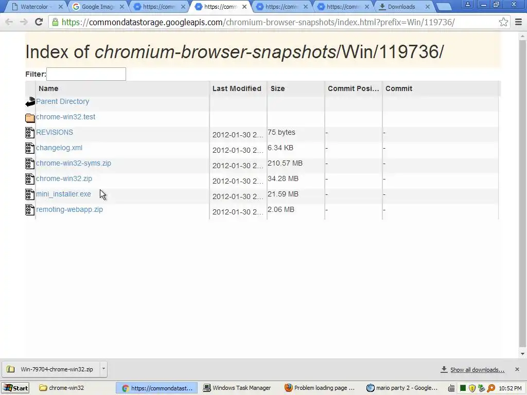Click the keyboard icon in system tray
Viewport: 527px width, 395px height.
pyautogui.click(x=451, y=388)
